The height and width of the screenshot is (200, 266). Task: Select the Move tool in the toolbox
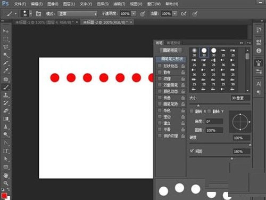tap(6, 31)
